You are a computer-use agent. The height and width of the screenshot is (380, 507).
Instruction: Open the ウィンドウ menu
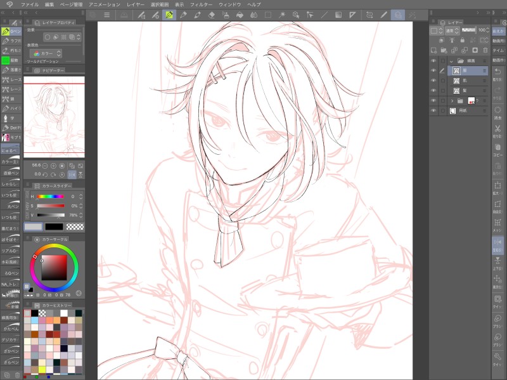230,4
